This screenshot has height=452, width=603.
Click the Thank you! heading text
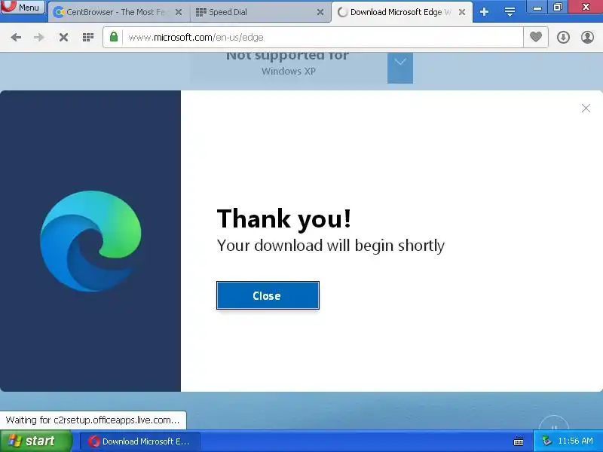coord(284,218)
